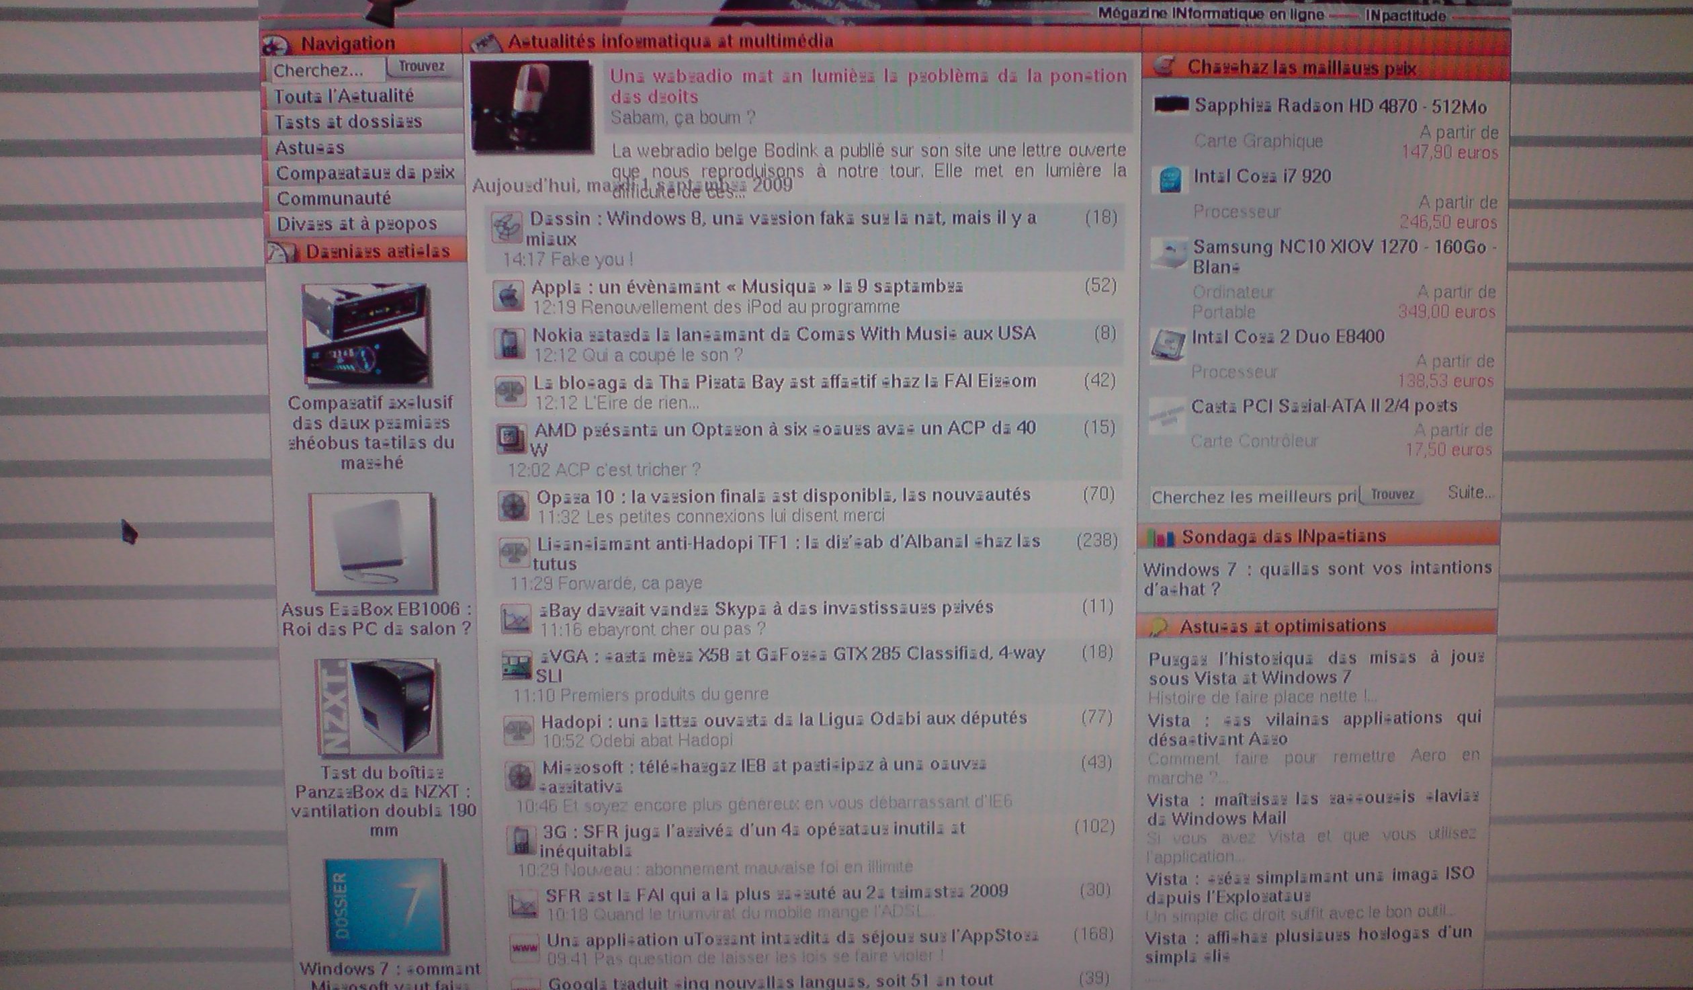Click the Intel Core i7 920 product icon
Screen dimensions: 1693x990
(1170, 179)
